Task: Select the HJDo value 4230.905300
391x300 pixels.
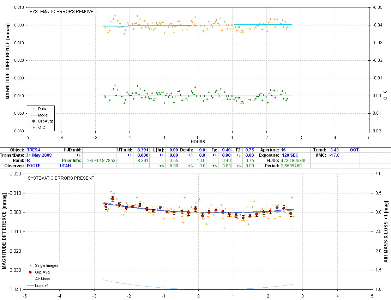Action: (x=294, y=160)
